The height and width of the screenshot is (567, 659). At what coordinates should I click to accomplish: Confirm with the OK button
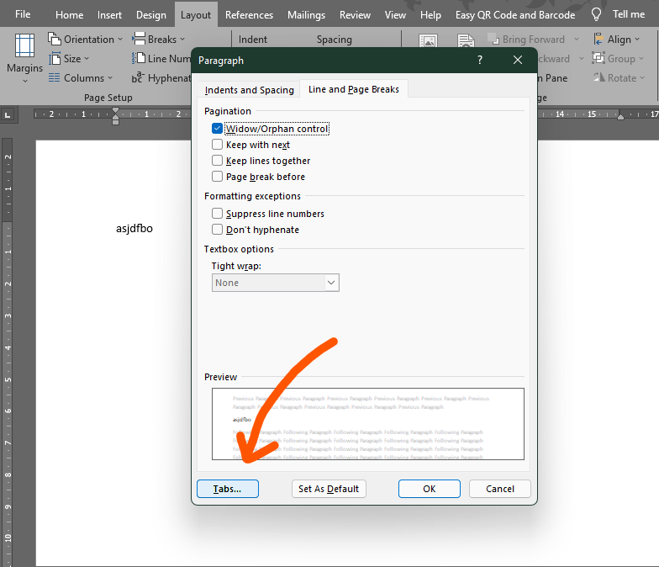click(x=429, y=489)
